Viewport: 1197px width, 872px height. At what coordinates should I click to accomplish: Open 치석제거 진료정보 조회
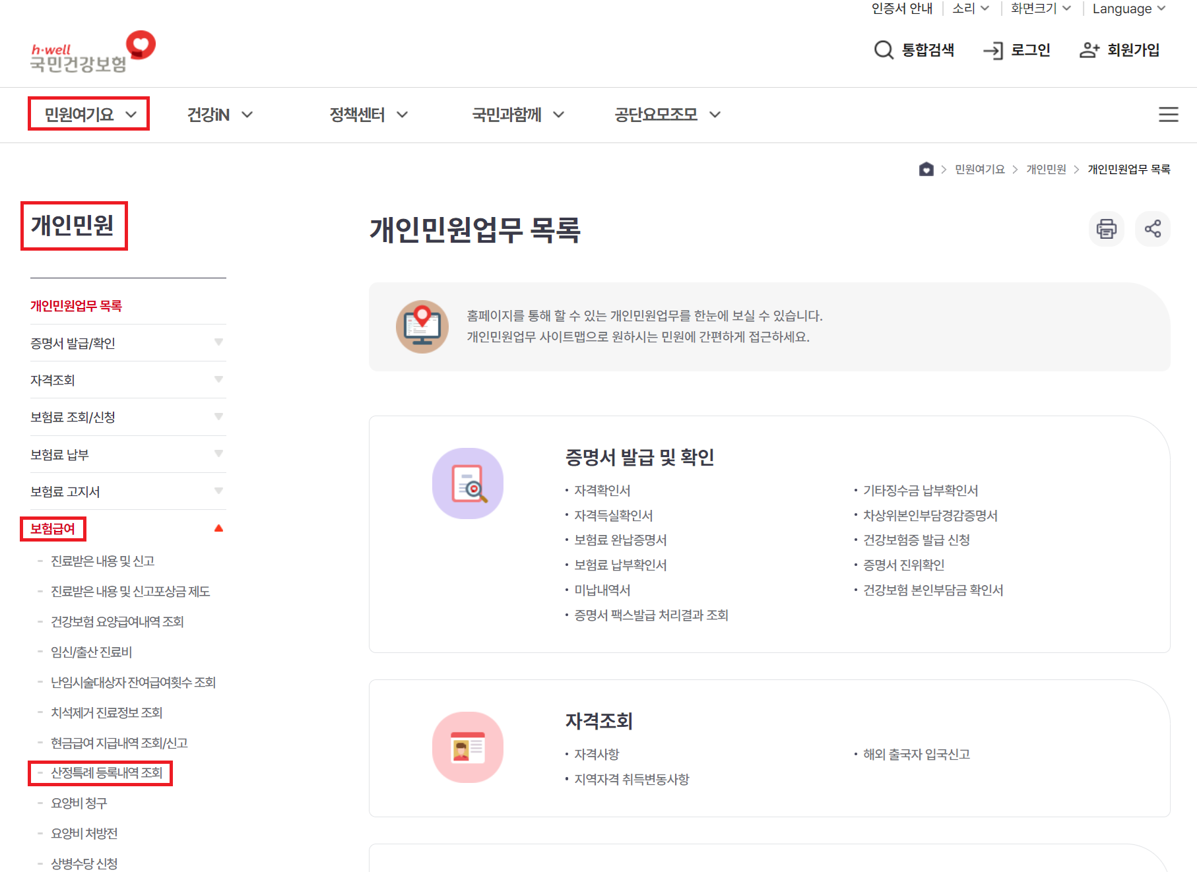[107, 713]
